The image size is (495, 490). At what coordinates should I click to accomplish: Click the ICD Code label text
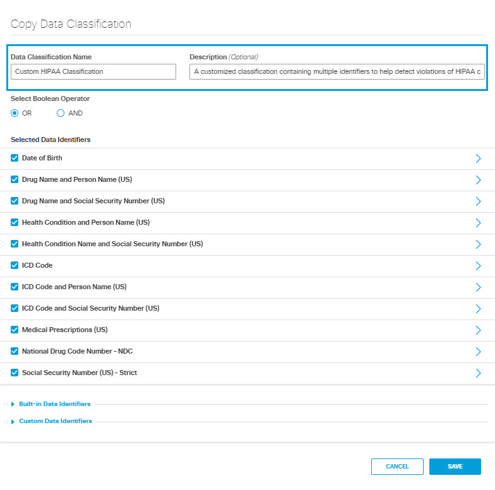point(37,265)
